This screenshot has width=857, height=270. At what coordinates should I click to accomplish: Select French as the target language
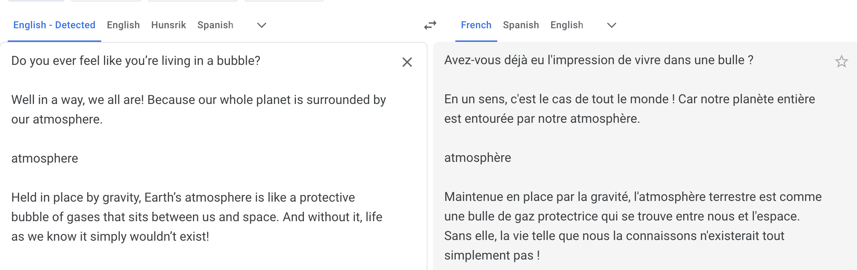476,25
